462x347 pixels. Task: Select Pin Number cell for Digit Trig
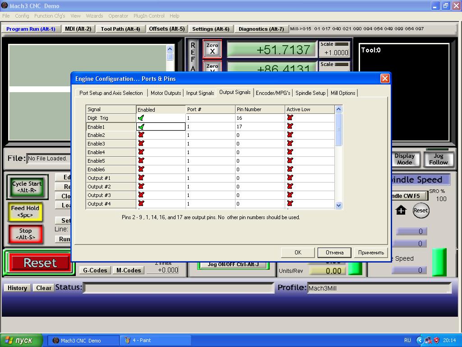tap(260, 118)
